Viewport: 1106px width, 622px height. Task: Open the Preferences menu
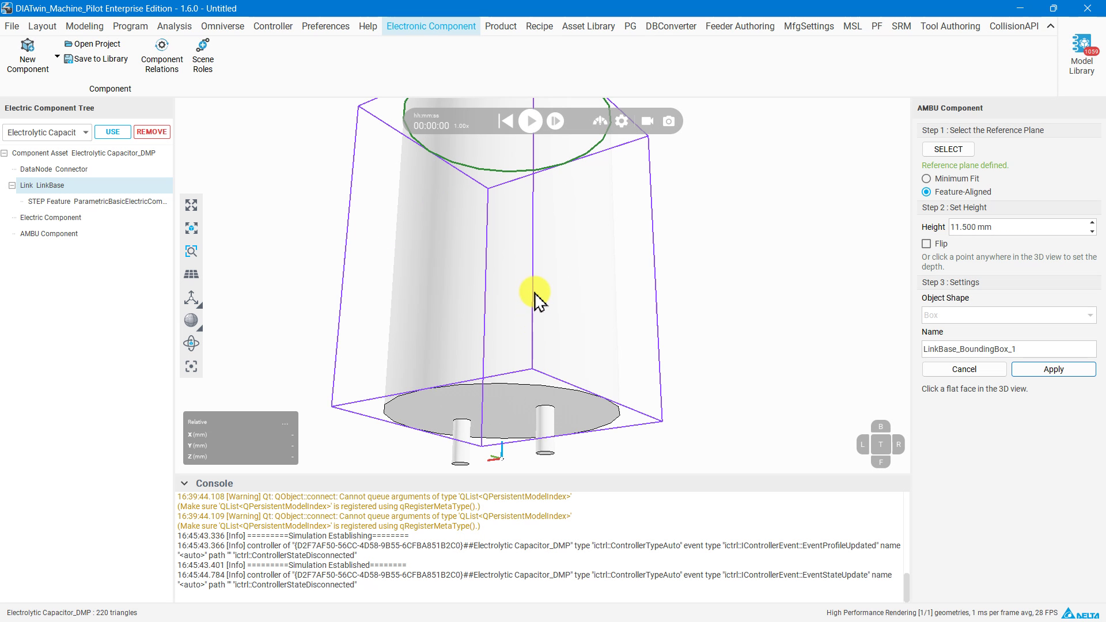[x=325, y=26]
